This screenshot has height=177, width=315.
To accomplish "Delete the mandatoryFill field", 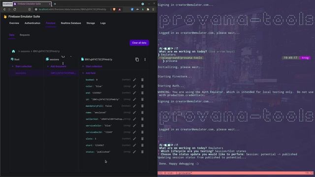I will (142, 106).
